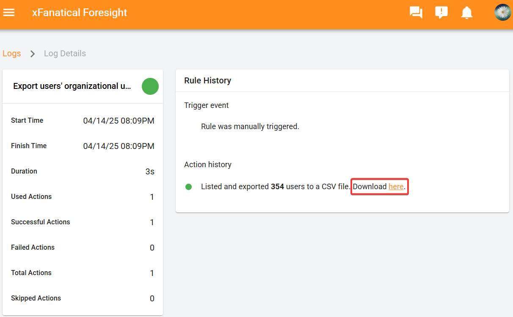Open the user profile avatar
The height and width of the screenshot is (317, 513).
pos(503,13)
